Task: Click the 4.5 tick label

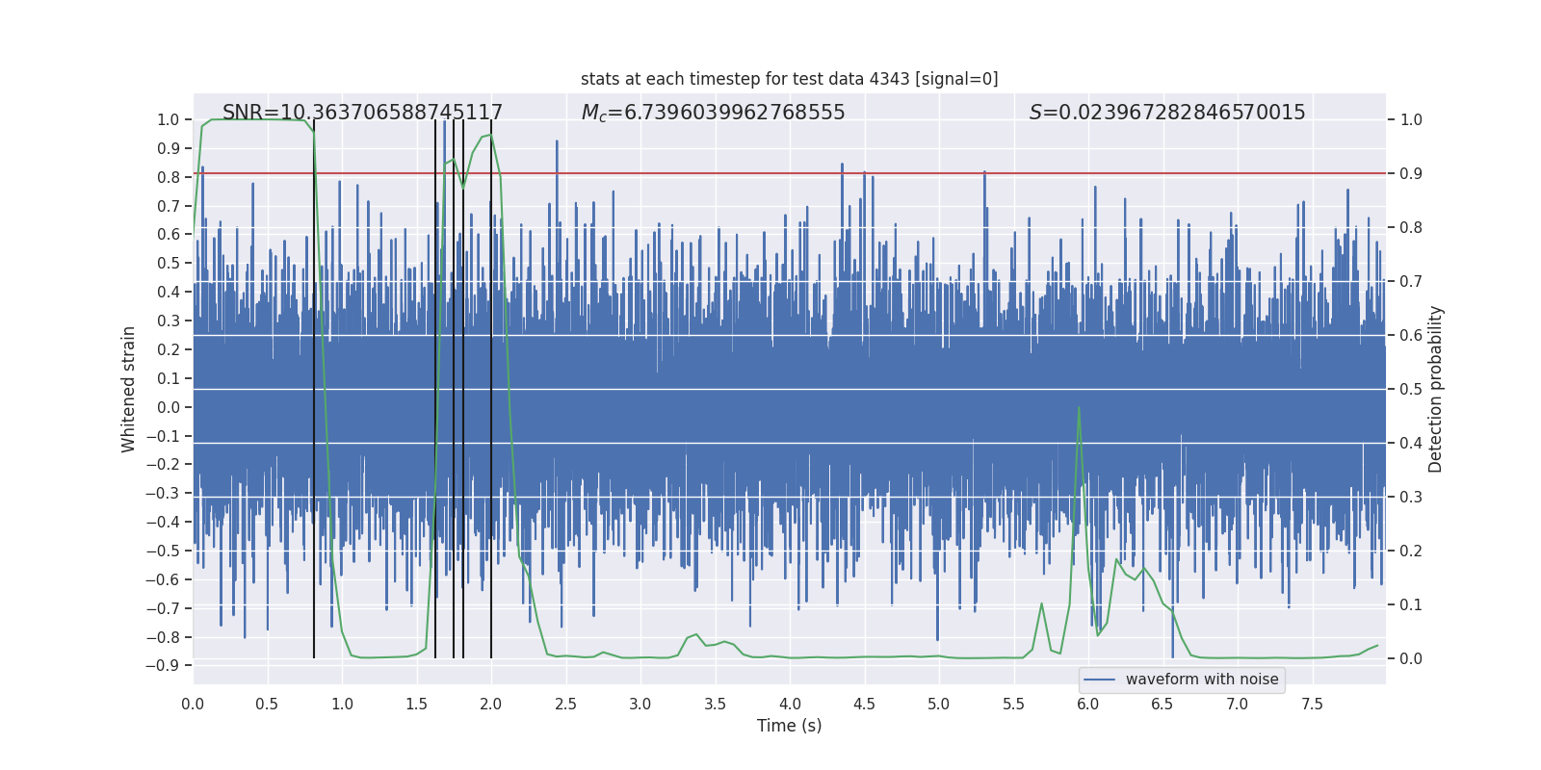Action: click(x=864, y=704)
